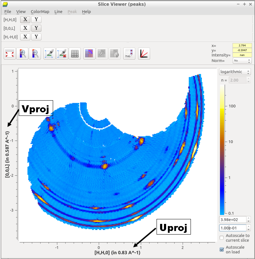The width and height of the screenshot is (255, 259).
Task: Open the View menu
Action: [x=21, y=12]
